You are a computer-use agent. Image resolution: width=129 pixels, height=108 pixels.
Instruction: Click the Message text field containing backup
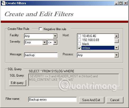41,55
